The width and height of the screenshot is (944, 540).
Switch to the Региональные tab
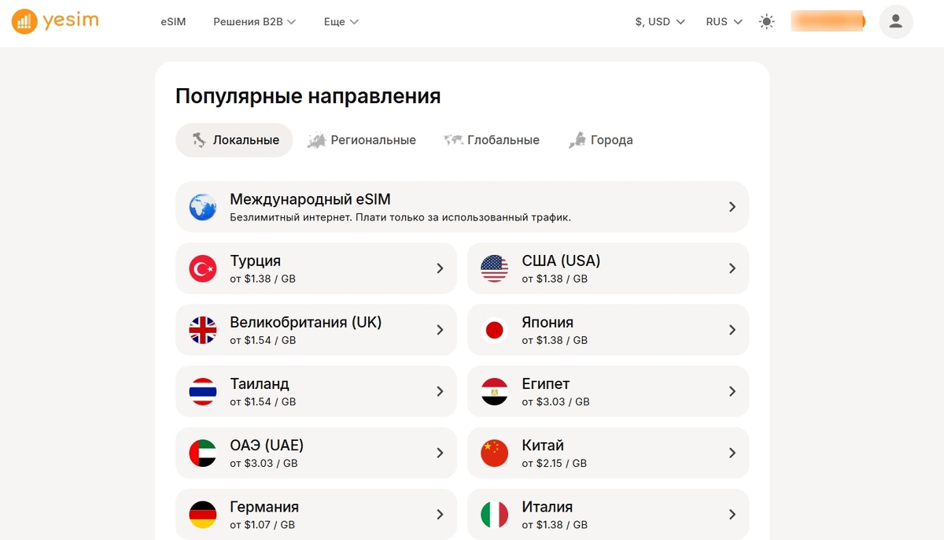click(x=362, y=139)
